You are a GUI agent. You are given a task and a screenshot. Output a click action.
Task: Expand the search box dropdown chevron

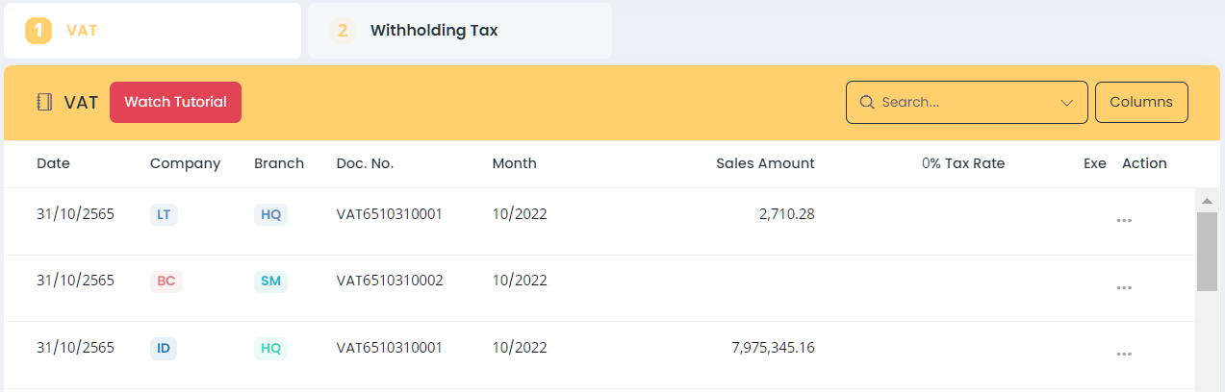tap(1066, 103)
